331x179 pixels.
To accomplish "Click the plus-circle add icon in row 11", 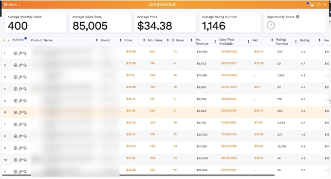I will [16, 172].
